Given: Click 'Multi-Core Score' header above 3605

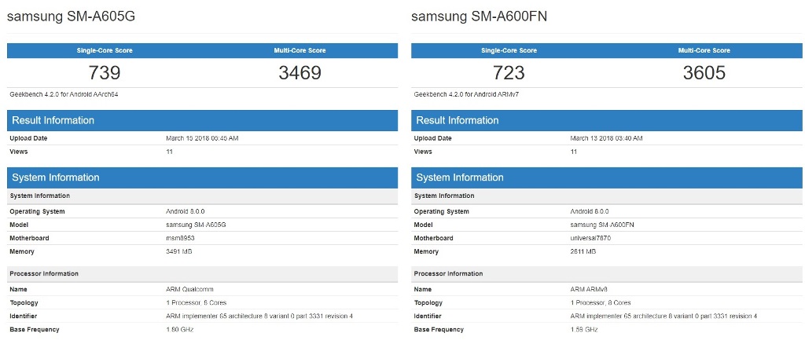Looking at the screenshot, I should coord(704,51).
